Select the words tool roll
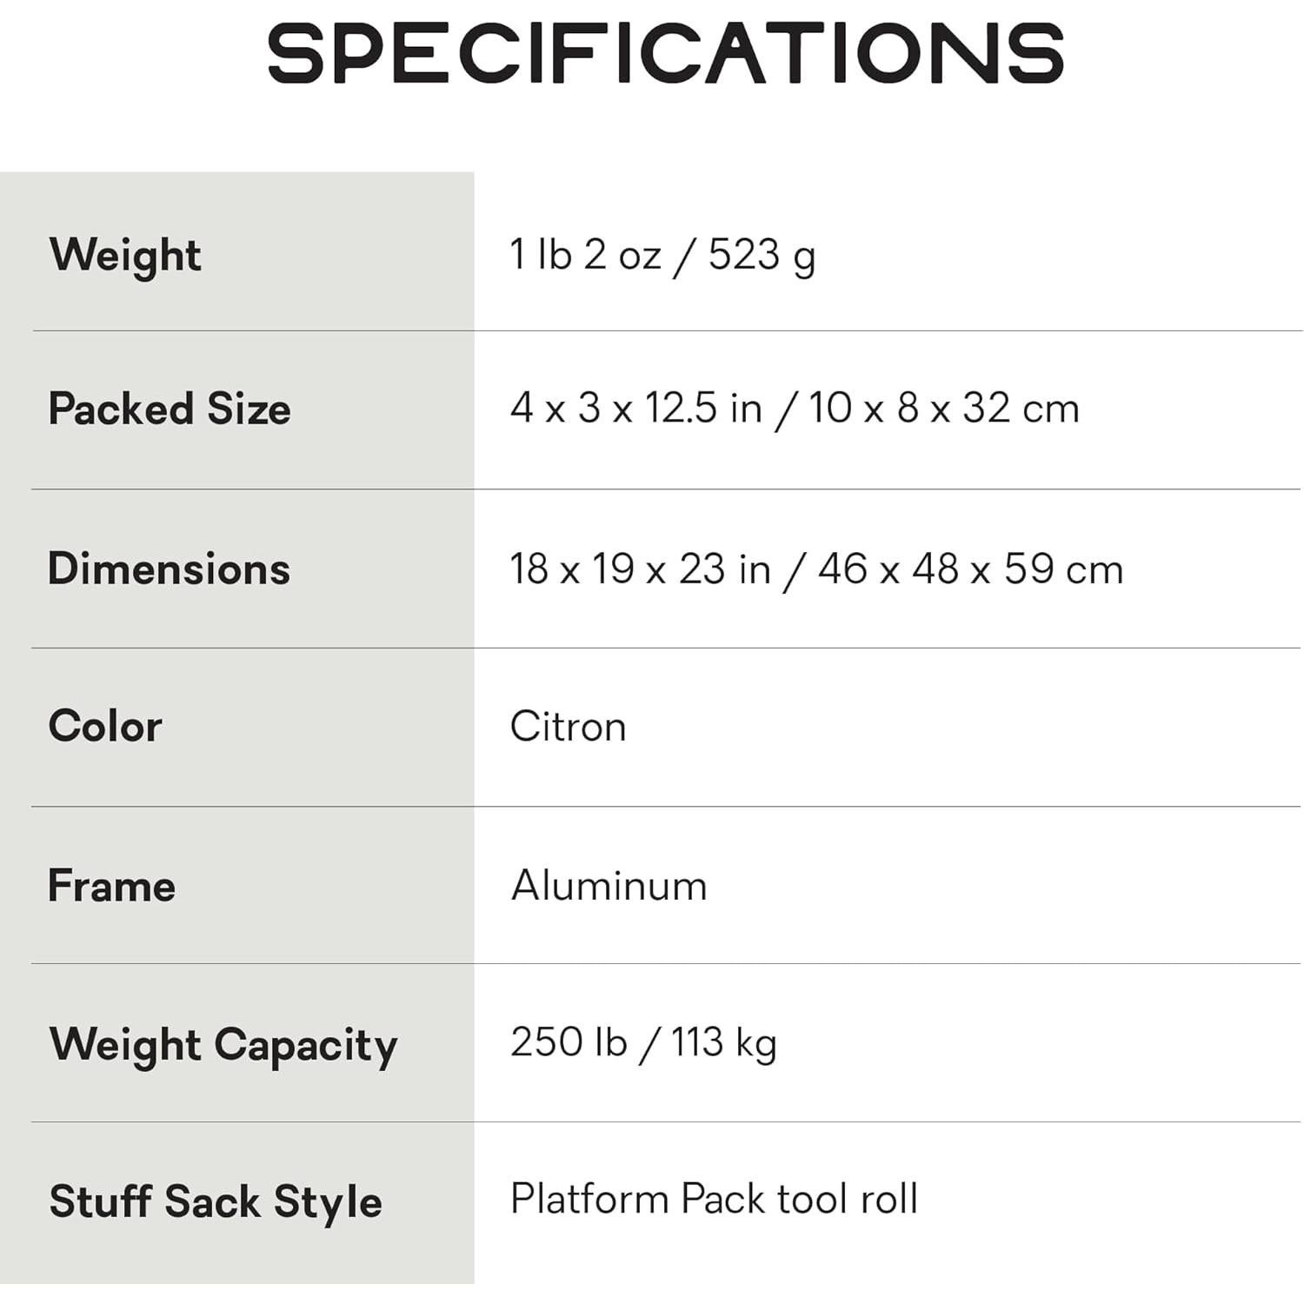Image resolution: width=1304 pixels, height=1304 pixels. tap(848, 1199)
